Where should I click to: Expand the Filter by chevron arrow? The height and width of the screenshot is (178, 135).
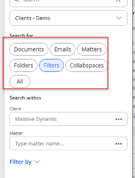point(37,161)
